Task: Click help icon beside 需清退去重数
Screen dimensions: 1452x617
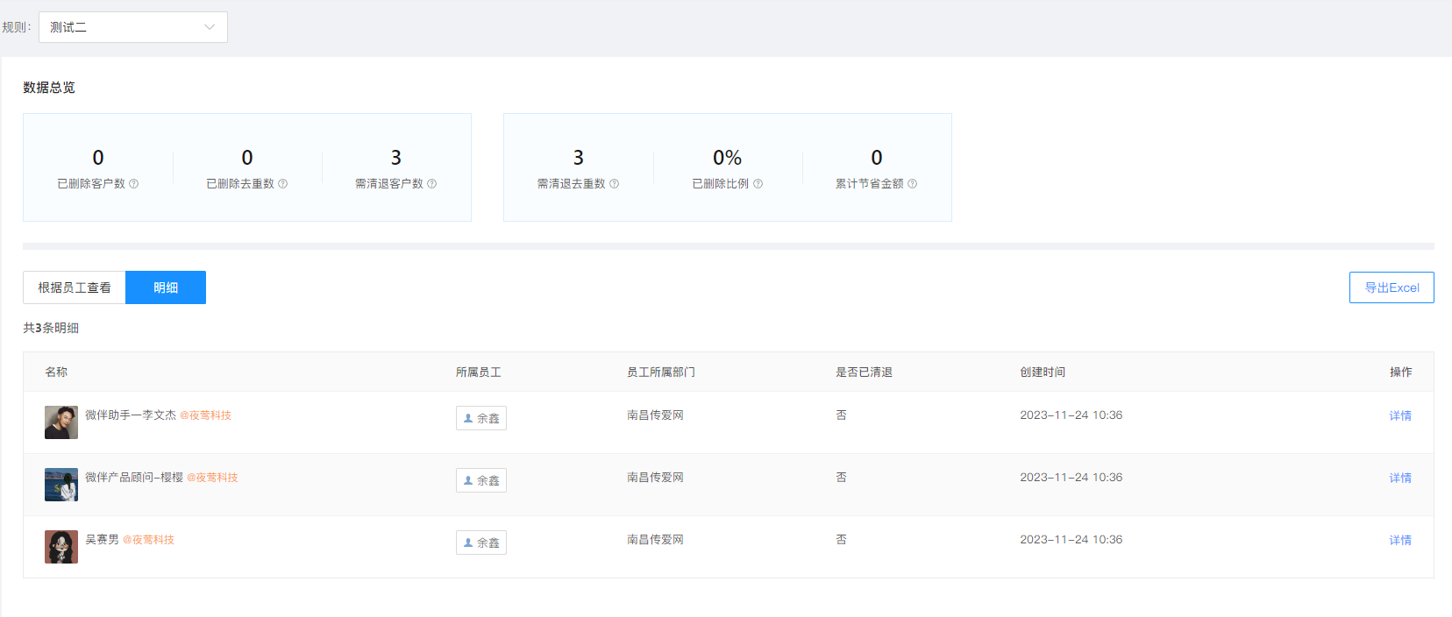Action: point(615,184)
